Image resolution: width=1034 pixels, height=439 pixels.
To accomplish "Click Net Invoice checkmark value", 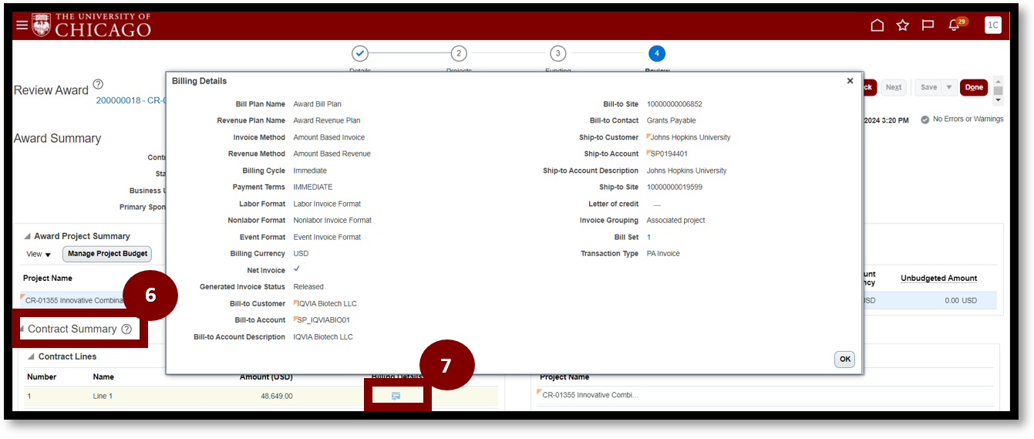I will tap(296, 269).
